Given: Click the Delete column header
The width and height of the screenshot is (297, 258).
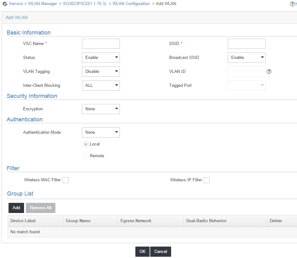Looking at the screenshot, I should [282, 221].
